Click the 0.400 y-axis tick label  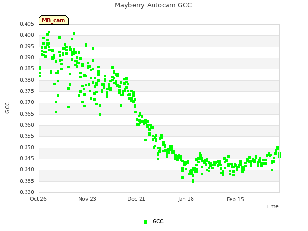[x=27, y=35]
